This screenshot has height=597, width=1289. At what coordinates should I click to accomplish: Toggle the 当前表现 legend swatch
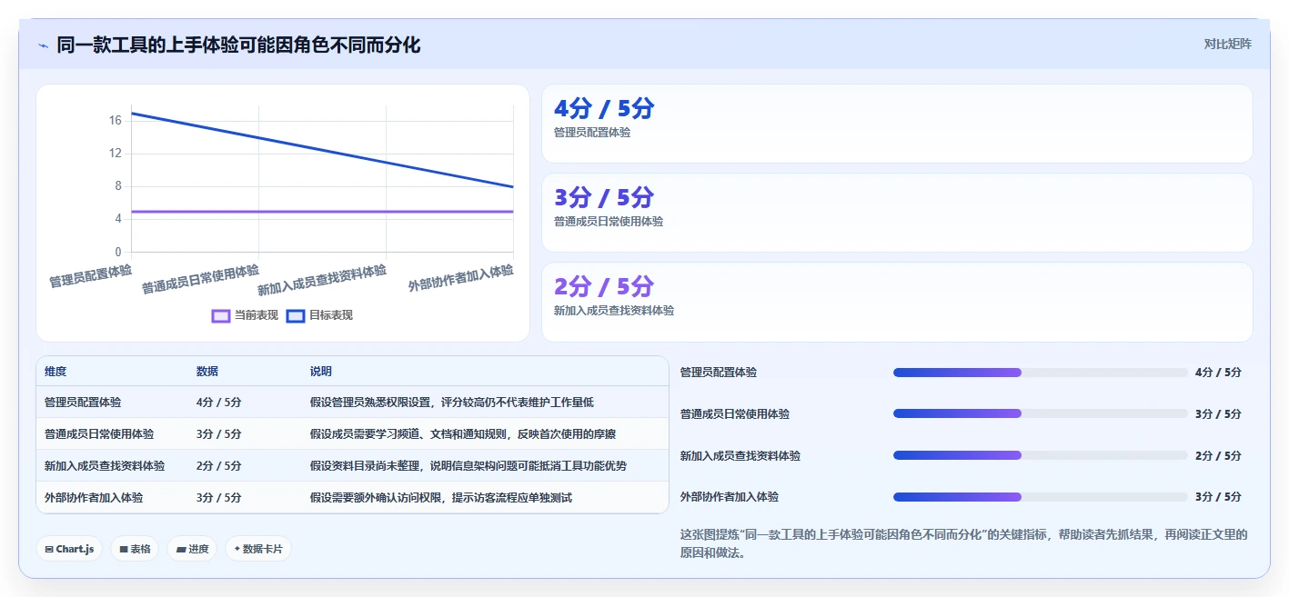pyautogui.click(x=220, y=315)
